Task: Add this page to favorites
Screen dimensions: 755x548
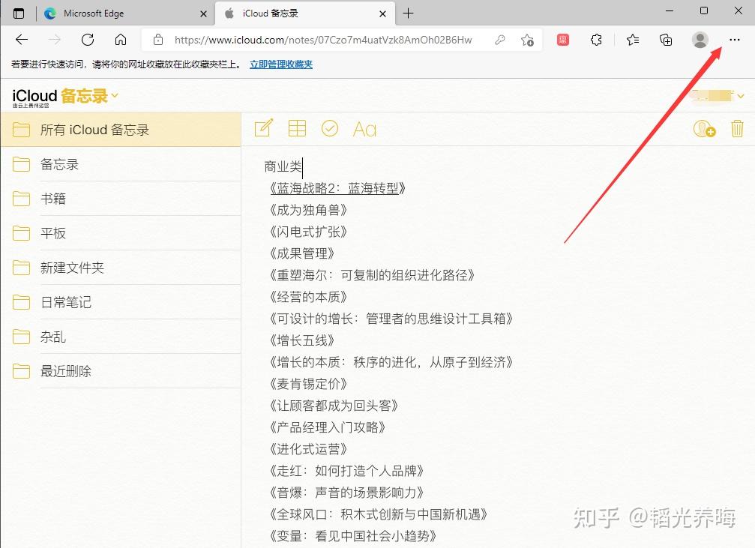Action: [527, 40]
